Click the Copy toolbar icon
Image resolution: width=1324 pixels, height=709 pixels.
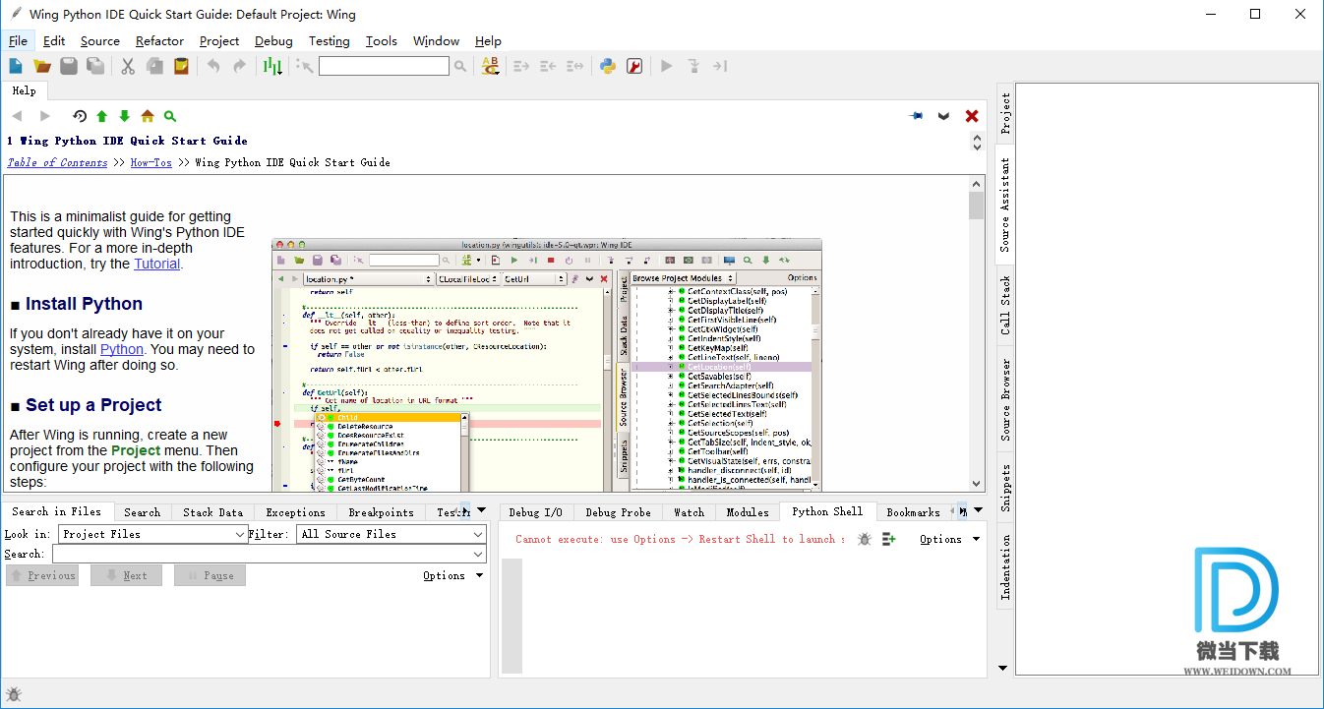click(154, 66)
